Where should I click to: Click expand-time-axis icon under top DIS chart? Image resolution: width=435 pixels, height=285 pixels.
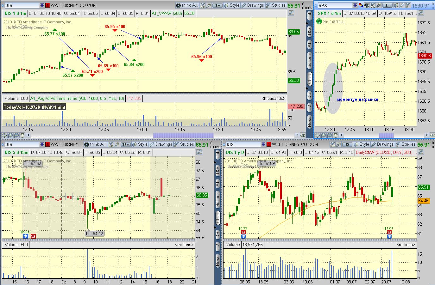click(303, 135)
